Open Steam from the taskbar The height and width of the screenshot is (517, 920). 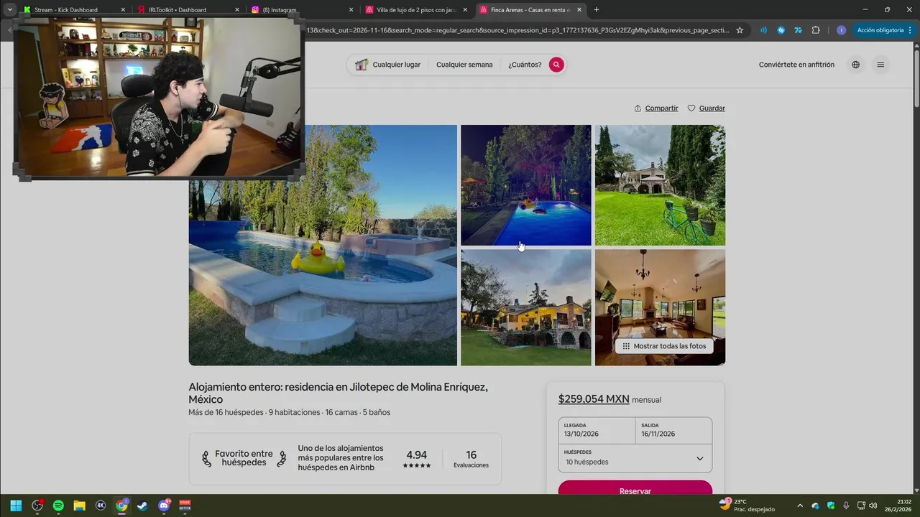(143, 506)
